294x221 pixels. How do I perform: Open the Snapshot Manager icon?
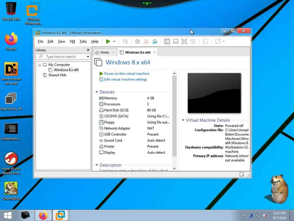pyautogui.click(x=155, y=41)
